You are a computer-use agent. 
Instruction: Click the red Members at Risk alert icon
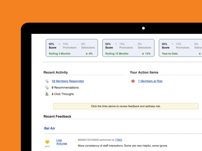click(x=133, y=81)
